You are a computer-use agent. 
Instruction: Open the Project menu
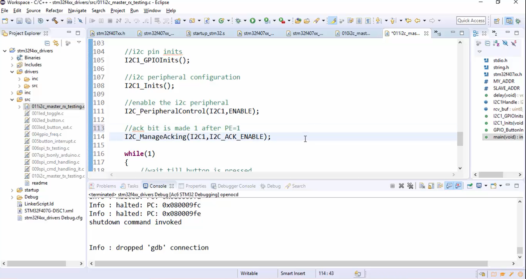[118, 10]
